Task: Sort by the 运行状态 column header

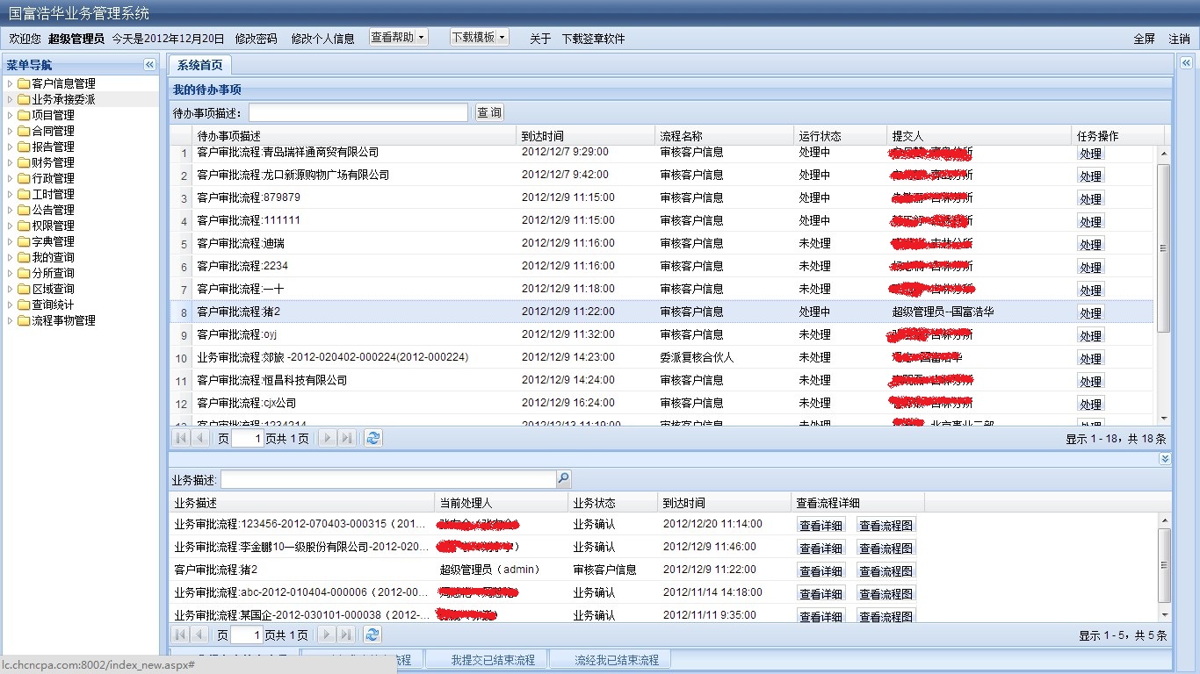Action: click(841, 136)
